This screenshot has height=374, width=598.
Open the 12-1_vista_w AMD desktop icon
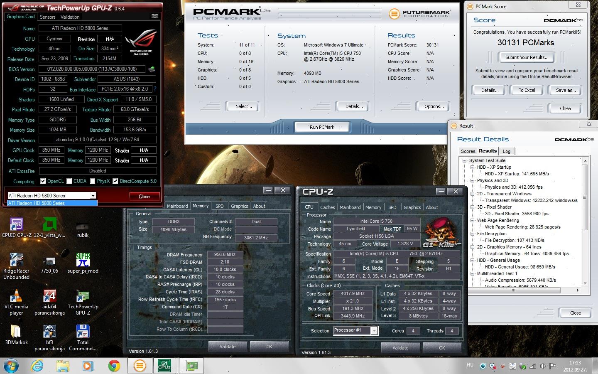pyautogui.click(x=49, y=227)
